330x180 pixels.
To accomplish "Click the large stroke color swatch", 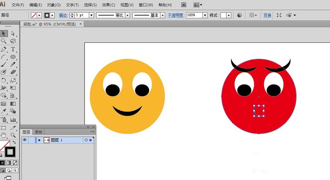I will pyautogui.click(x=10, y=152).
